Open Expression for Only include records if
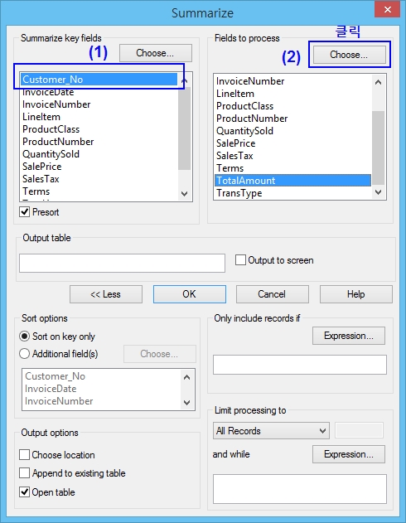 (349, 336)
